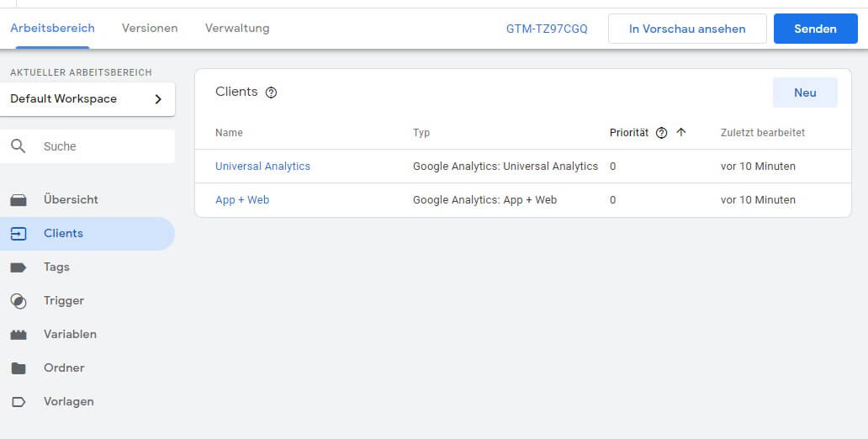Screen dimensions: 868x439
Task: Click the Senden button
Action: [815, 29]
